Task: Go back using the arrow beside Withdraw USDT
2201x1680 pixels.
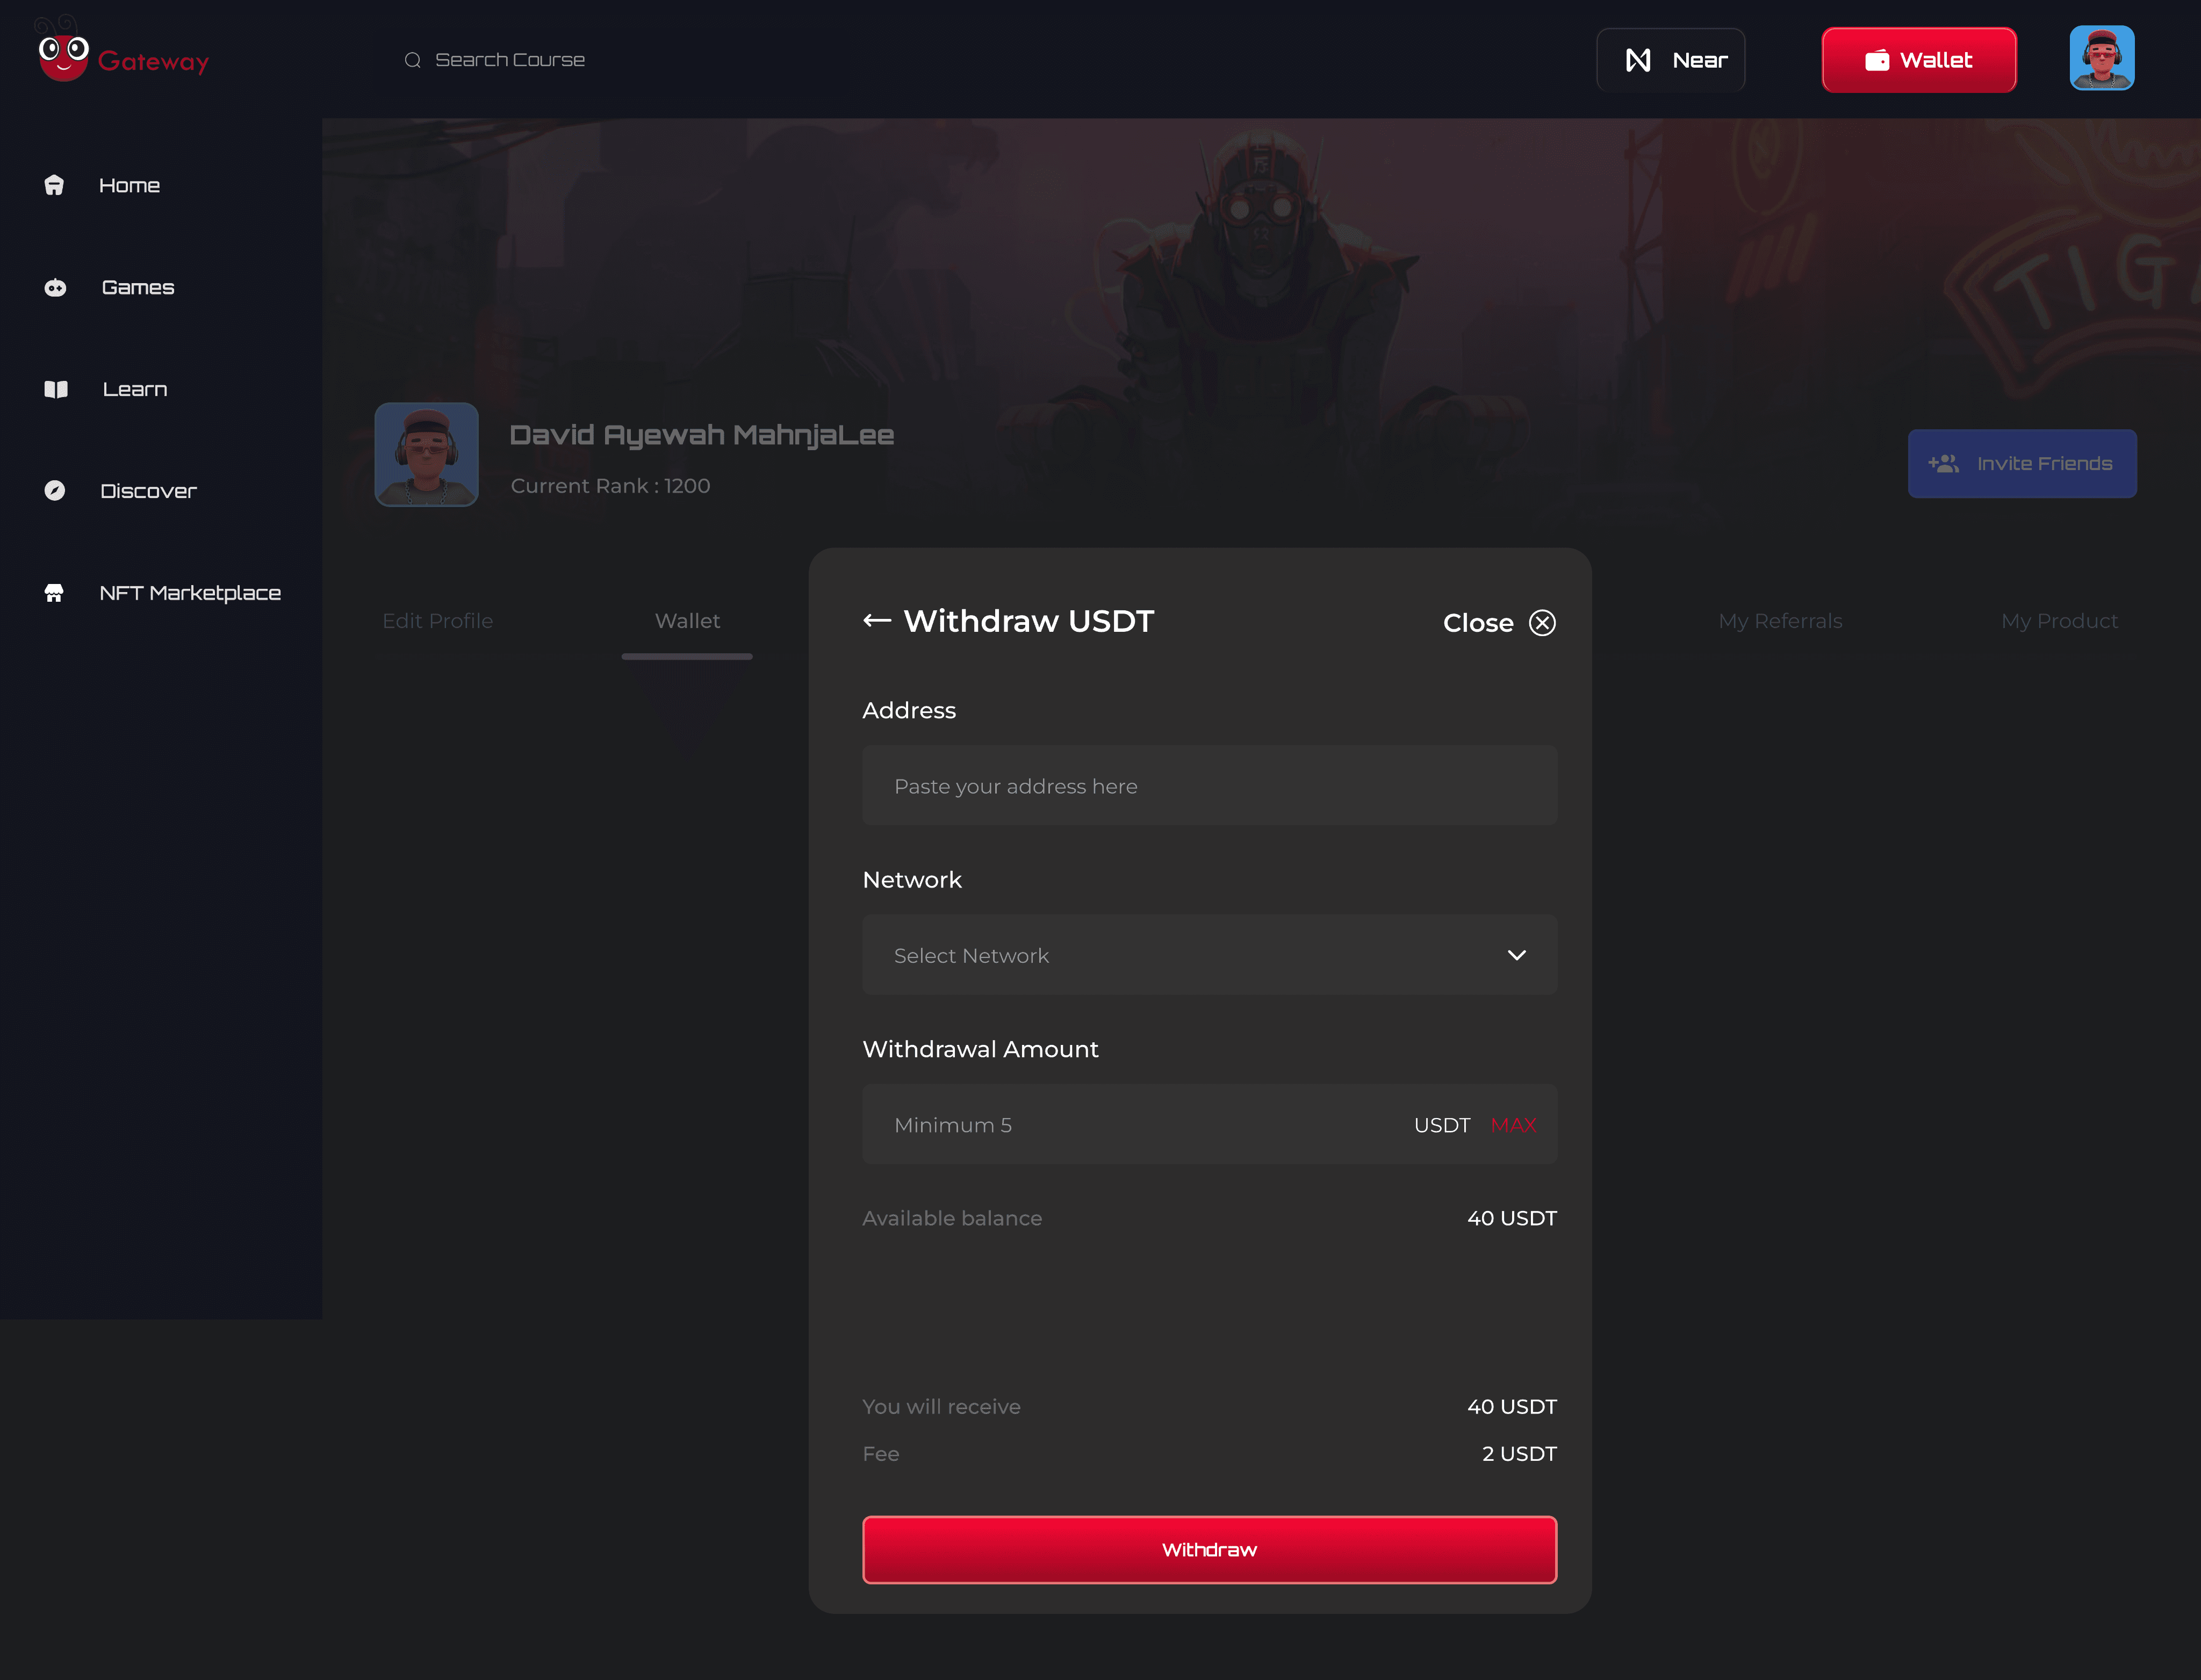Action: click(x=877, y=621)
